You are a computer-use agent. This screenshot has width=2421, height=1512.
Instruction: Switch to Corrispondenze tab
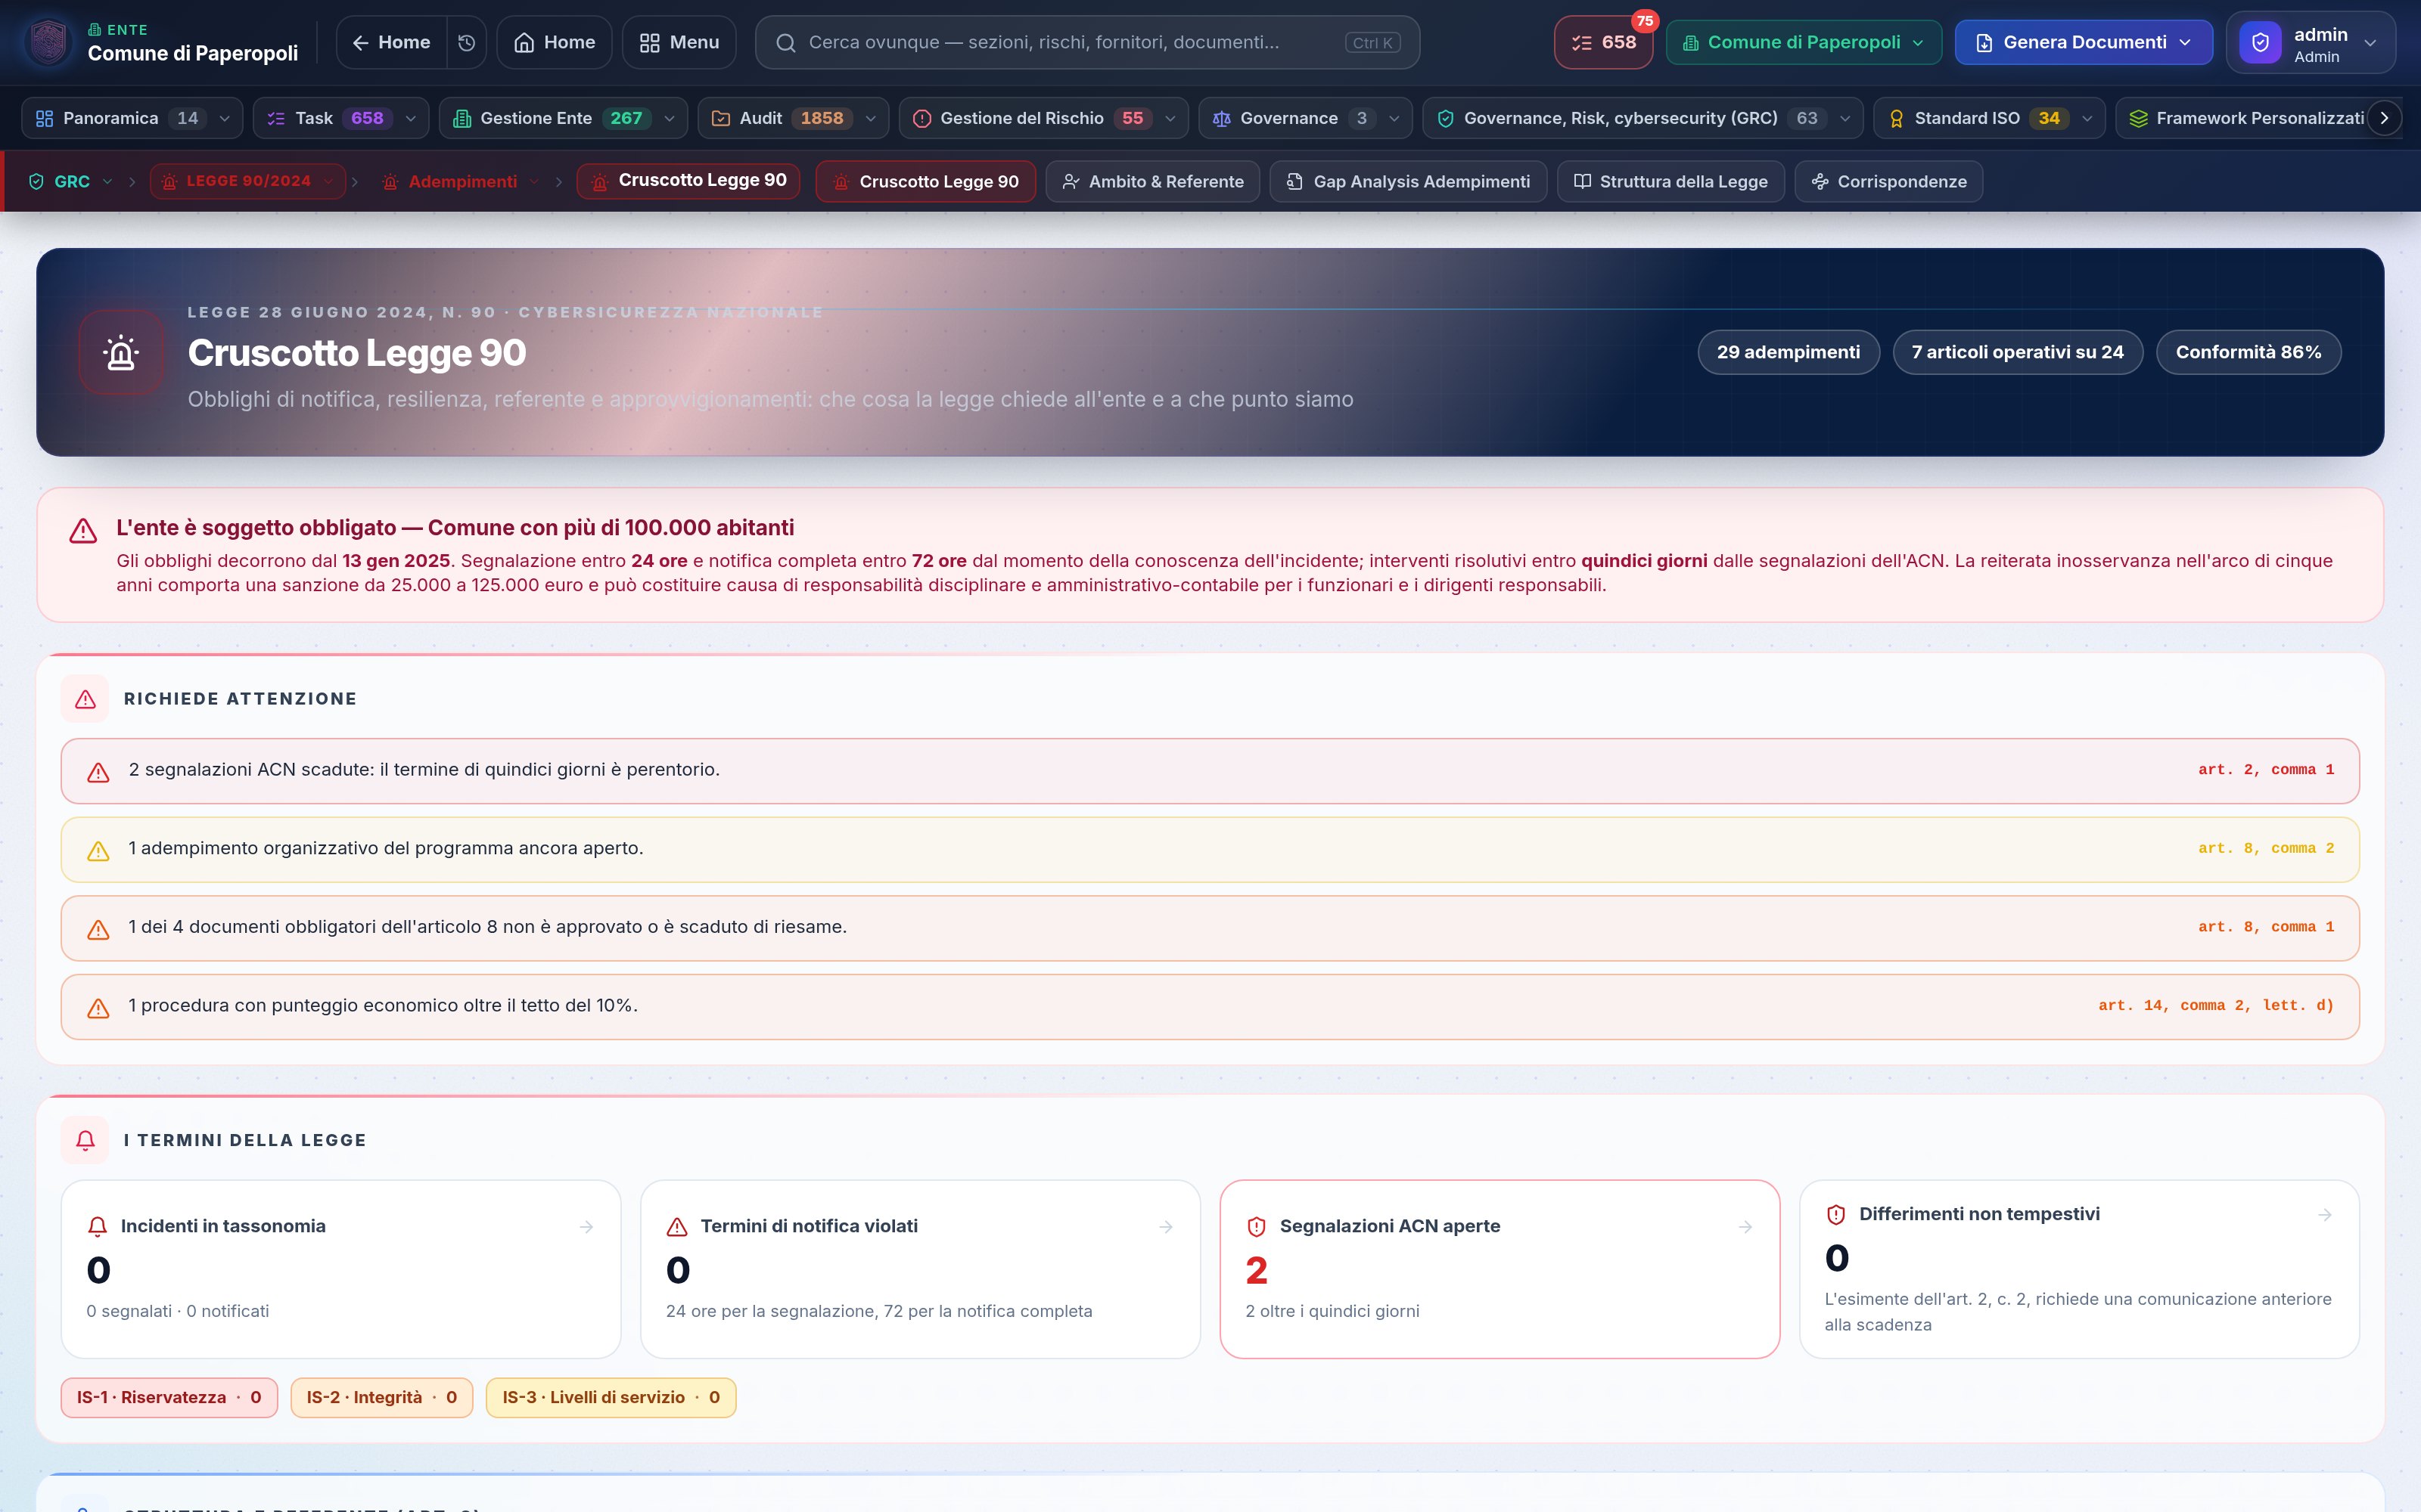pos(1889,182)
